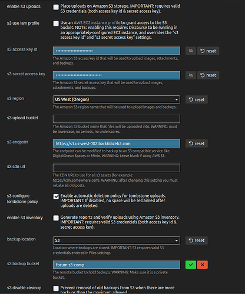Focus the s3 cdn url text field
The width and height of the screenshot is (245, 294).
[117, 168]
